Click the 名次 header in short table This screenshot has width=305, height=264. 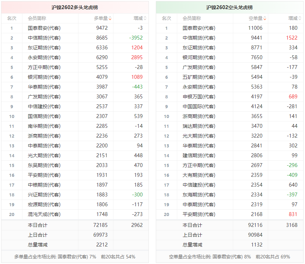[x=166, y=18]
